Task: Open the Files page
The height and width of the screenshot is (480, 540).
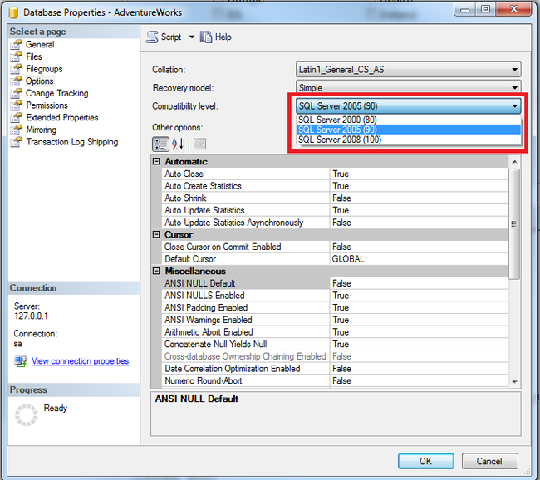Action: click(34, 56)
